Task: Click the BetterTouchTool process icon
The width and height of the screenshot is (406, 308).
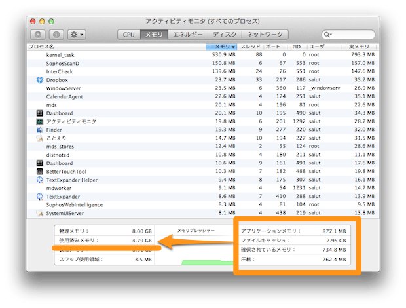Action: tap(40, 172)
